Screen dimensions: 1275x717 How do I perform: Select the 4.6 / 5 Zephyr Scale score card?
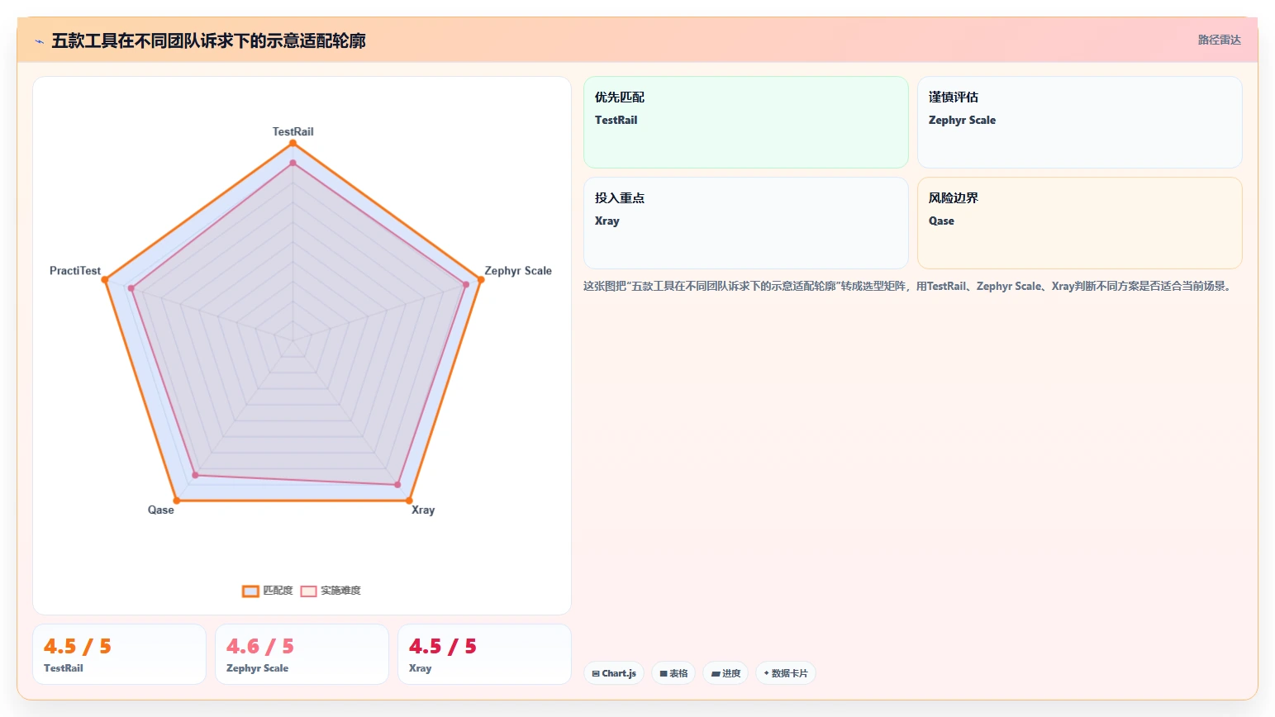click(302, 654)
